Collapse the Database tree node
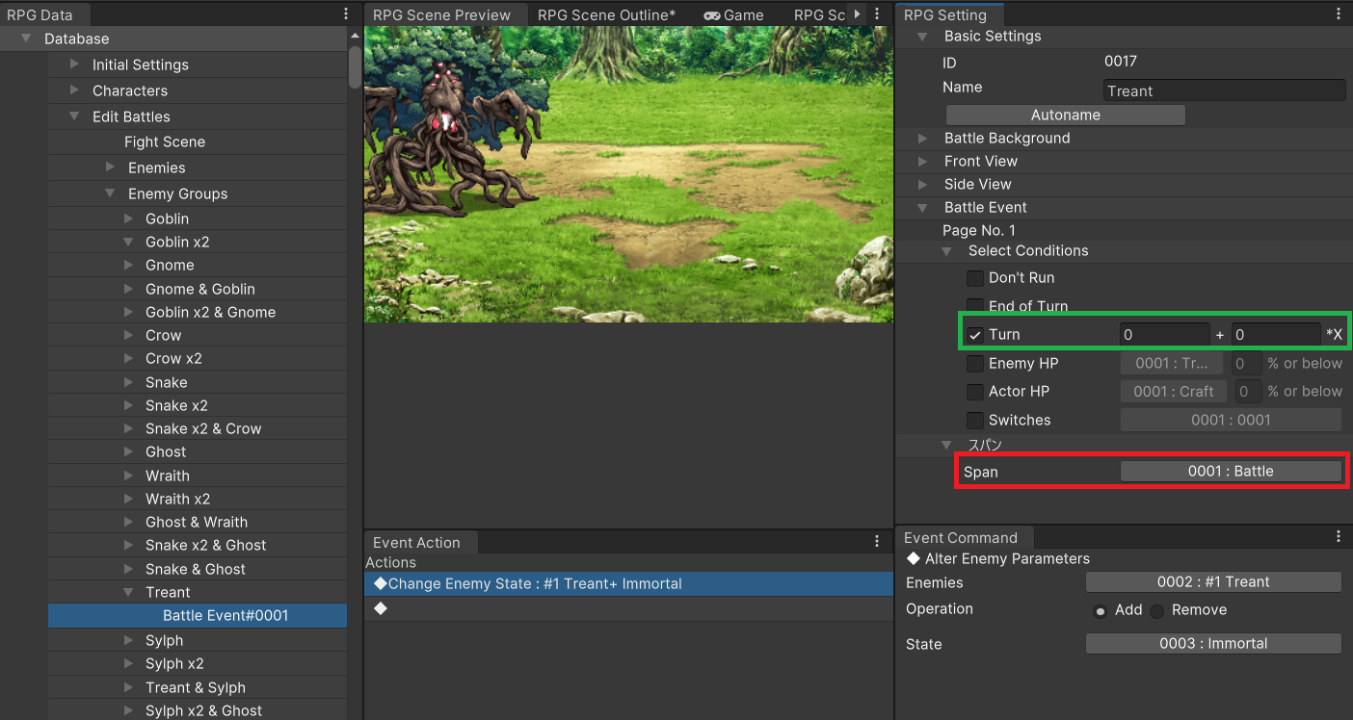The width and height of the screenshot is (1353, 720). click(26, 39)
